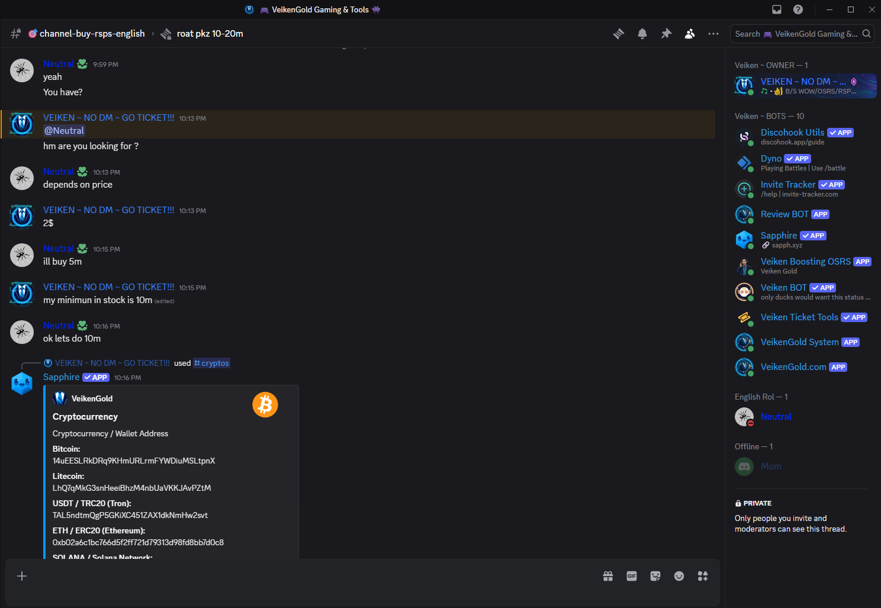This screenshot has height=608, width=881.
Task: Go to channel-buy-rsps-english breadcrumb
Action: pos(92,34)
